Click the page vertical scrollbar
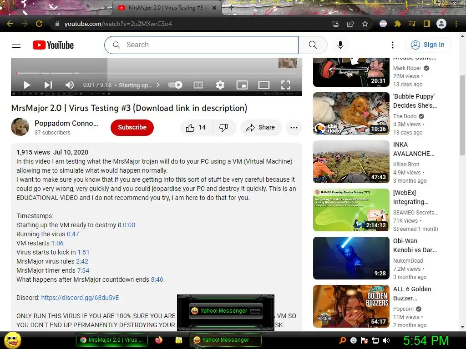The image size is (466, 349). [462, 115]
